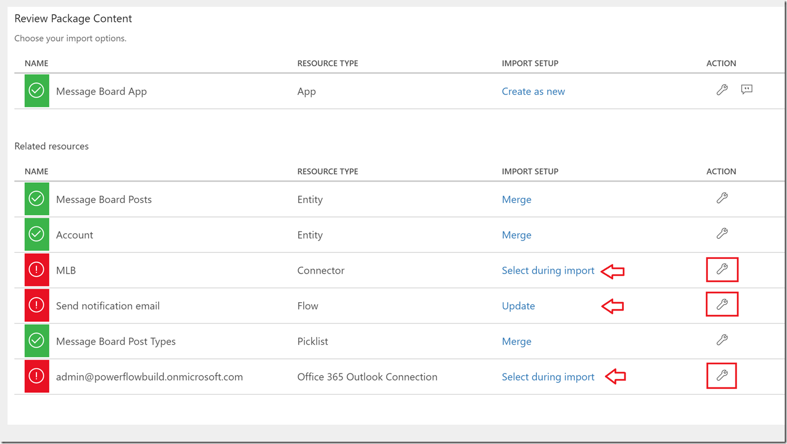Select the Merge link for Message Board Posts
Viewport: 787px width, 444px height.
516,199
